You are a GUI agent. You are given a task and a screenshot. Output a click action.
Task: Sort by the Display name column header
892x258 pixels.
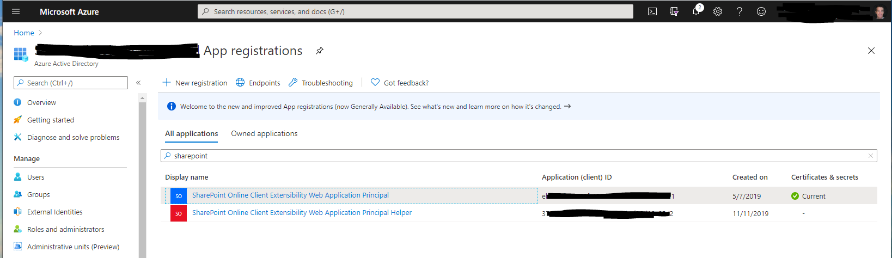point(187,177)
